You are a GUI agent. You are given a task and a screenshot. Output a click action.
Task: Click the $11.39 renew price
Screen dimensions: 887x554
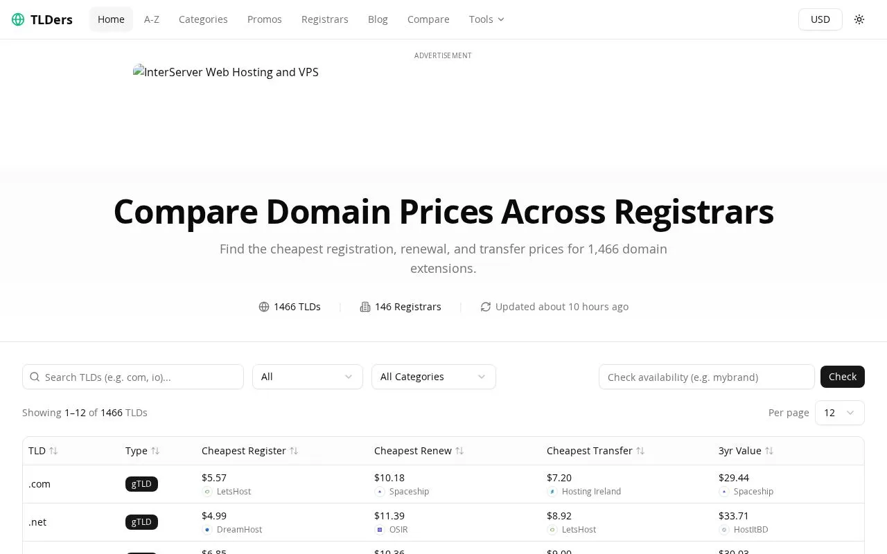389,516
